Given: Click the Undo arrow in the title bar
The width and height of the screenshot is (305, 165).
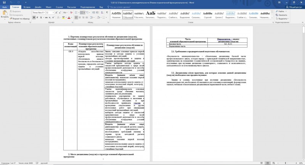Looking at the screenshot, I should (11, 3).
